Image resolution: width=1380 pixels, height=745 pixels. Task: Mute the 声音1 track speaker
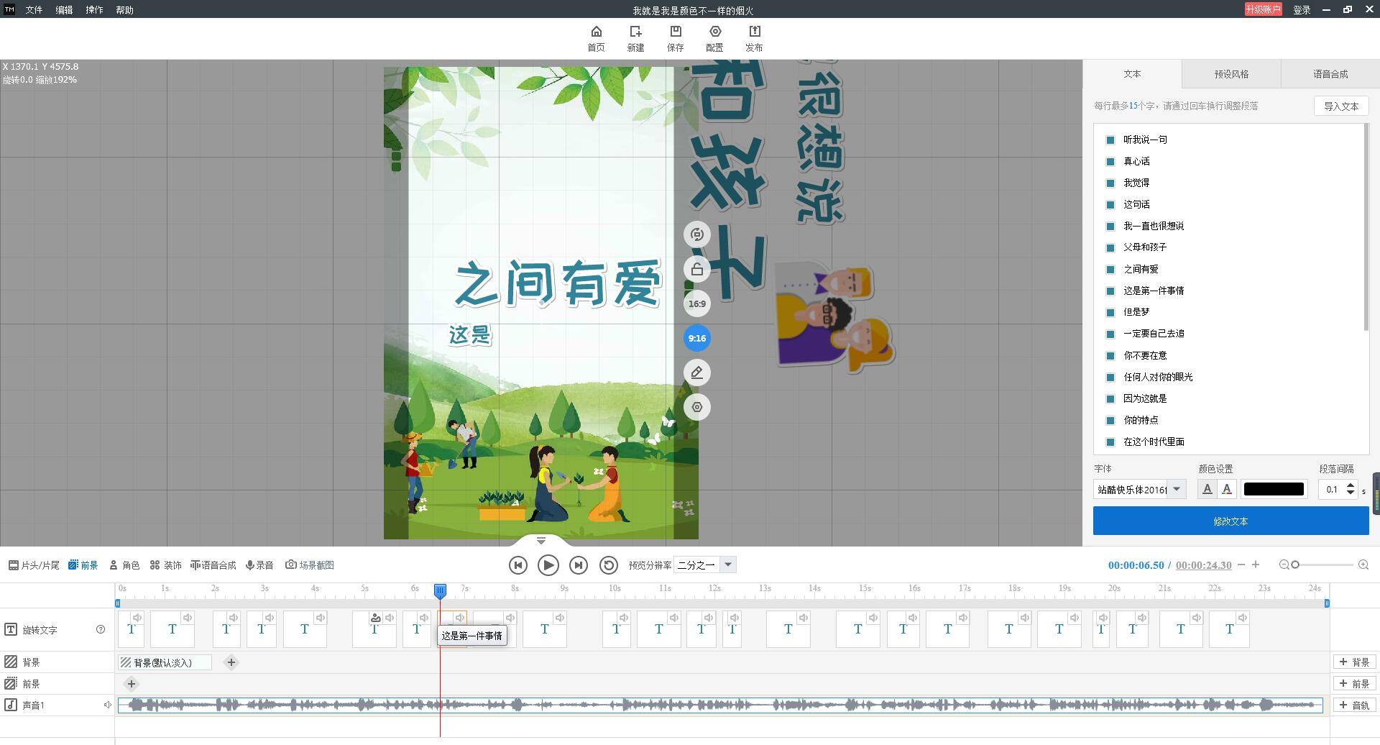click(x=108, y=705)
